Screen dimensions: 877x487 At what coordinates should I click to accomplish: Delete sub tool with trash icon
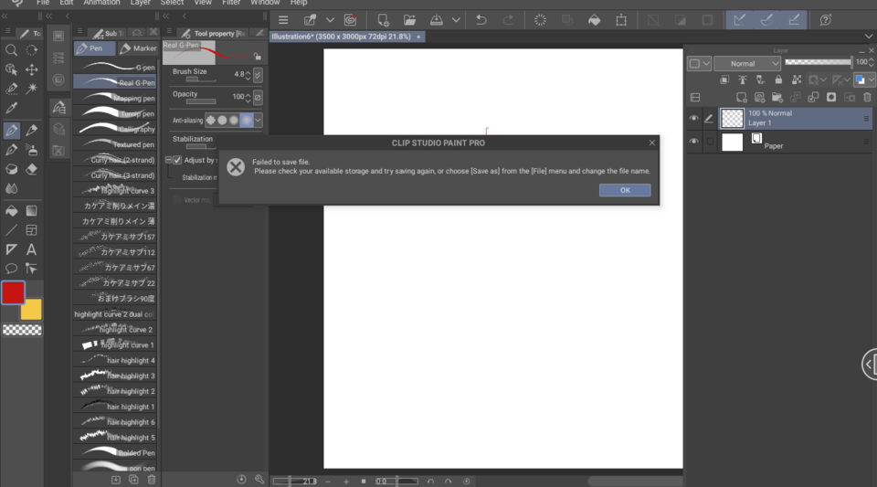coord(152,480)
